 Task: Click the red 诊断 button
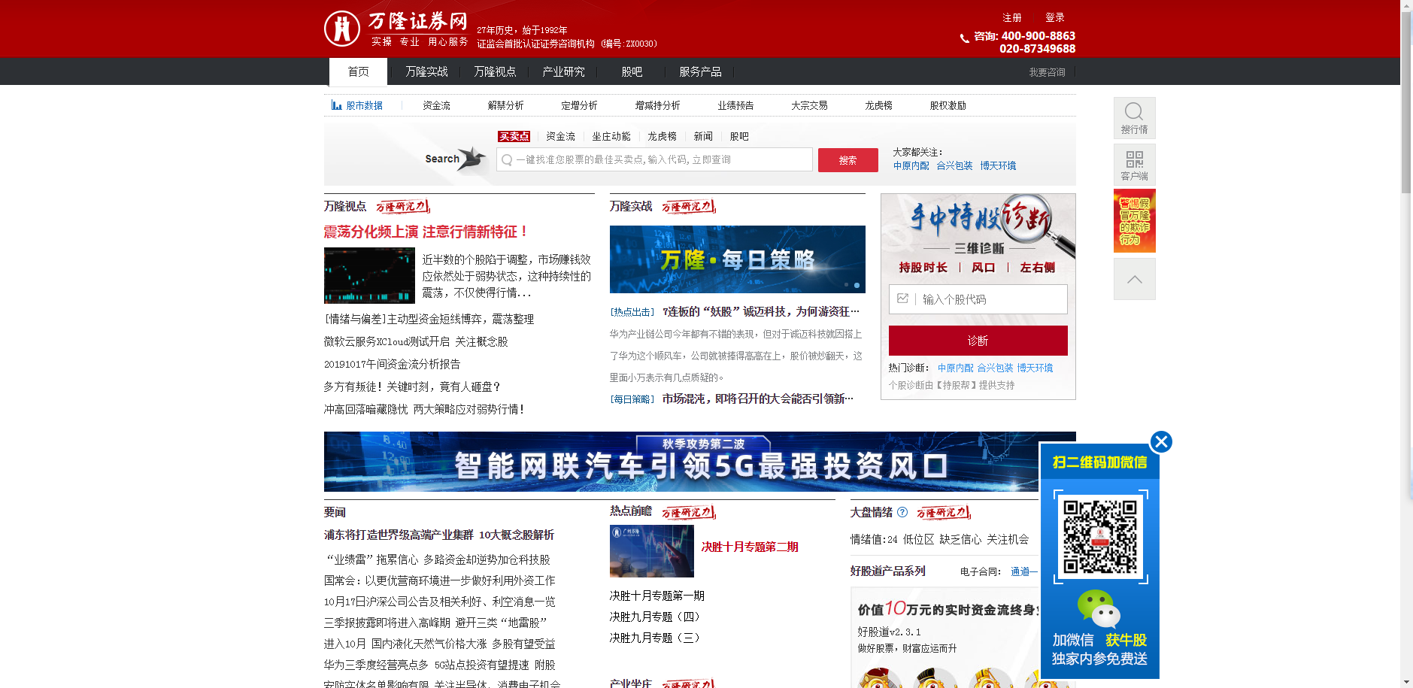[x=978, y=341]
